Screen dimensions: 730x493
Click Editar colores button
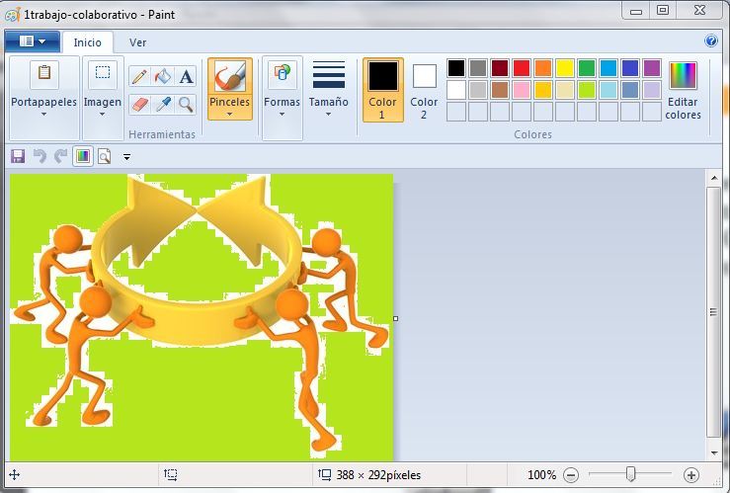[x=683, y=89]
